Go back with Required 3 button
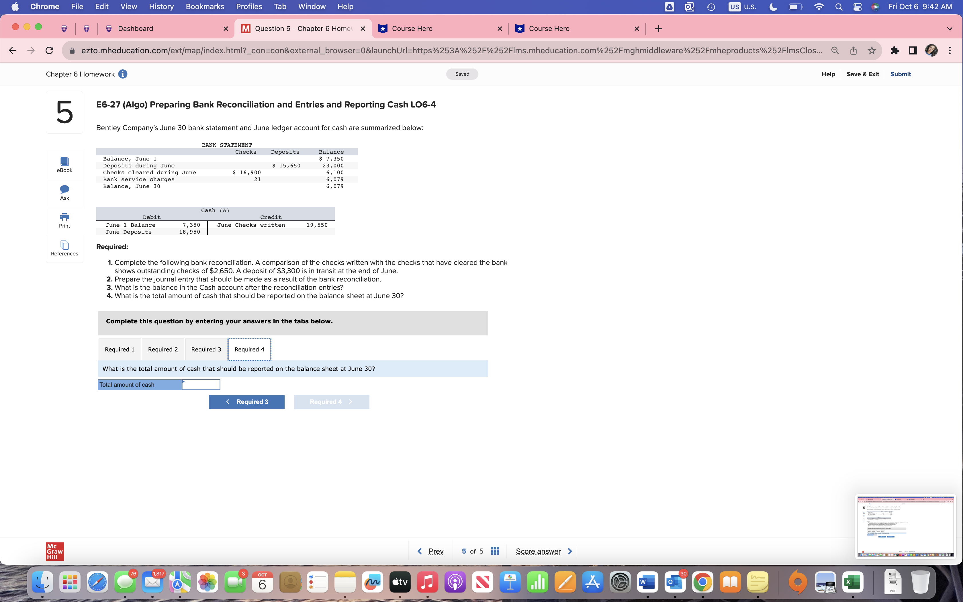 [x=246, y=402]
